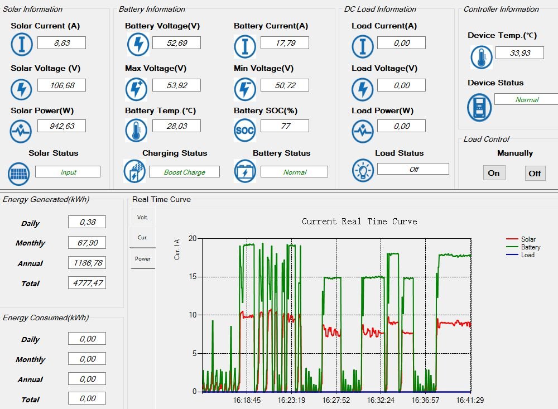Click the Battery Voltage value field
The image size is (558, 409).
[176, 43]
